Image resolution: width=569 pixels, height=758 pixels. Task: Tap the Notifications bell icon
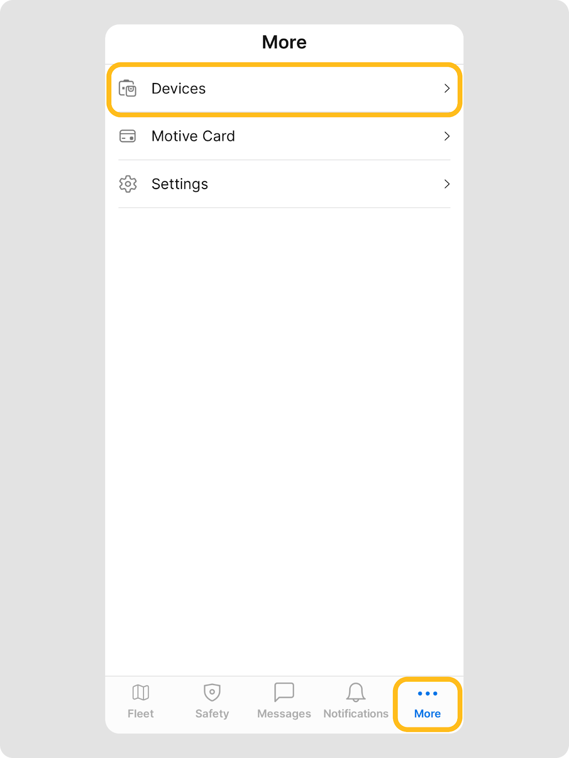tap(356, 693)
